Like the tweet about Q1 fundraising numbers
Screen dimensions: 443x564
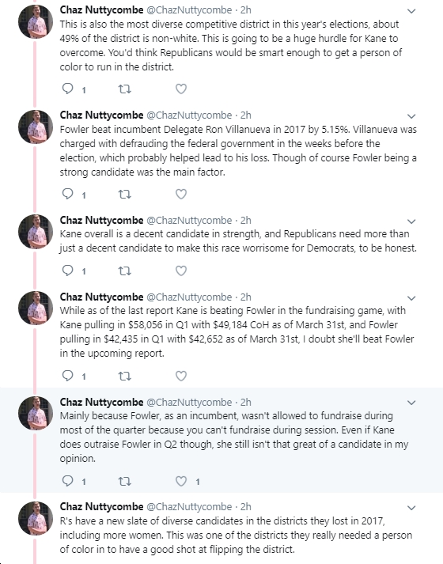pyautogui.click(x=181, y=376)
